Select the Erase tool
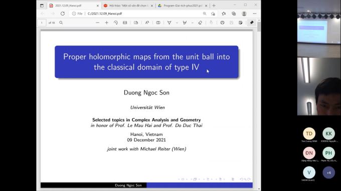Viewport: 341px width, 191px height. tap(200, 22)
